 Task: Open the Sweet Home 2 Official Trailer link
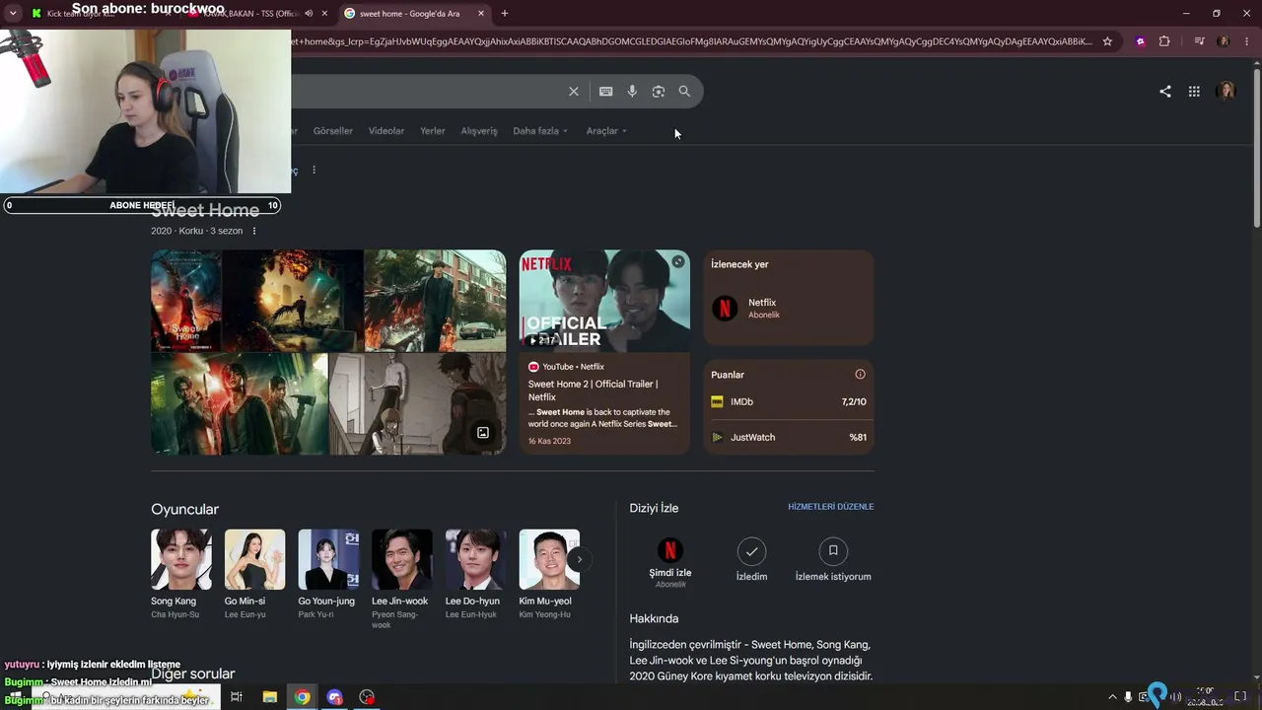[x=593, y=390]
